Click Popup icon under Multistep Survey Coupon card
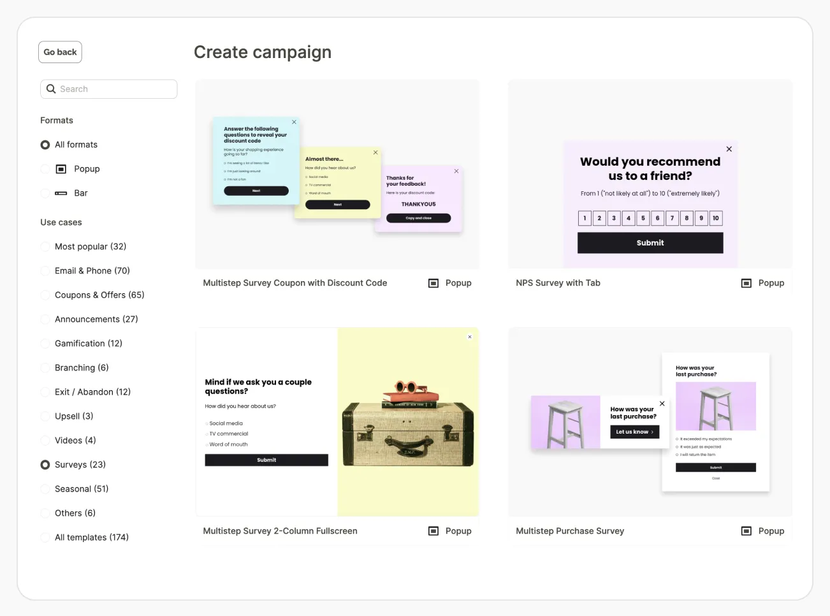The image size is (830, 616). (x=433, y=283)
